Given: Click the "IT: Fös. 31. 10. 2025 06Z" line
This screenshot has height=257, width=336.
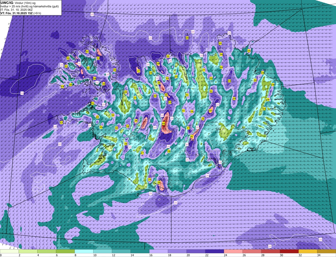Looking at the screenshot, I should (17, 9).
